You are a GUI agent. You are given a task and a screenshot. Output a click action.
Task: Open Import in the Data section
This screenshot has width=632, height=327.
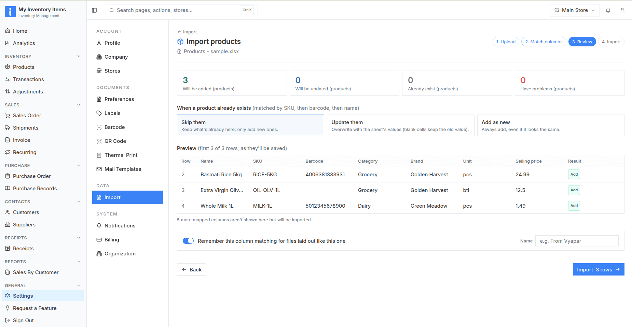(x=127, y=197)
